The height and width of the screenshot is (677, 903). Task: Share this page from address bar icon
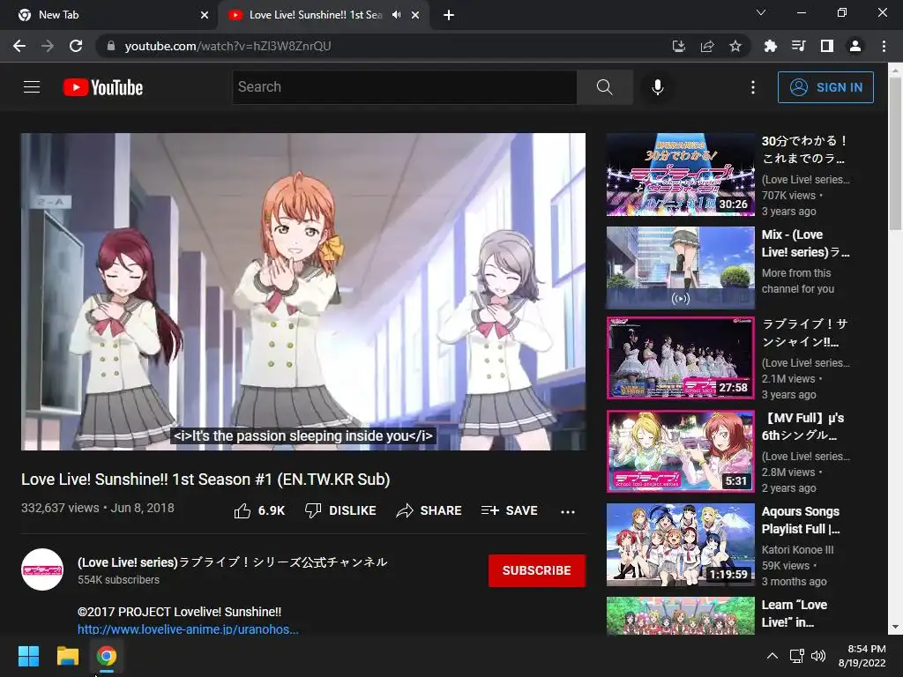(x=707, y=46)
